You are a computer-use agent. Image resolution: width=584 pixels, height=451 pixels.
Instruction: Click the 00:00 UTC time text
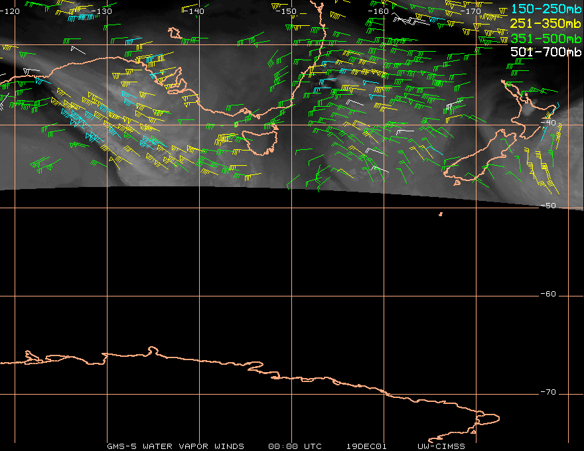point(295,446)
